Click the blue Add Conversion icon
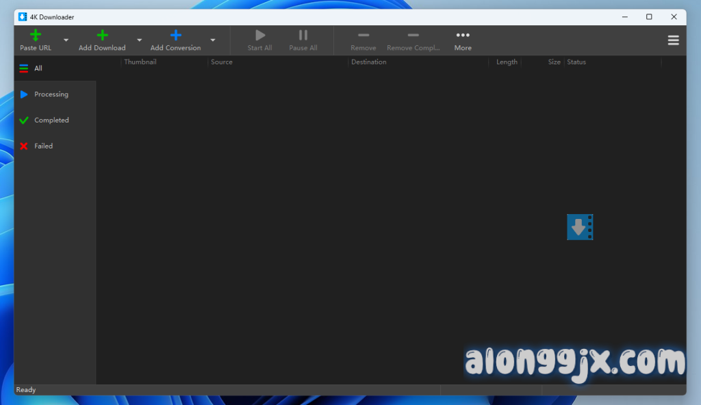 175,36
